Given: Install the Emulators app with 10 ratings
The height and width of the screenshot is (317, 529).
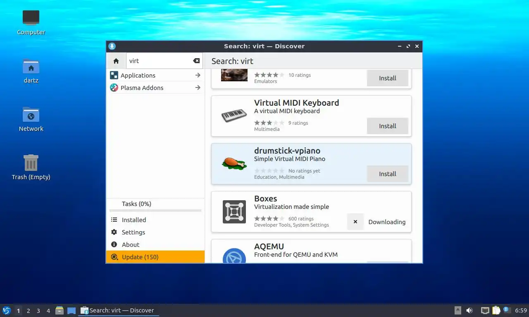Looking at the screenshot, I should (x=388, y=78).
